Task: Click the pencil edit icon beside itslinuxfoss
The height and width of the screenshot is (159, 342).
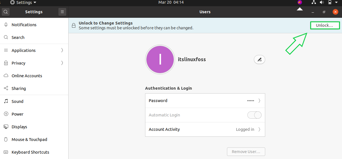Action: pyautogui.click(x=260, y=59)
